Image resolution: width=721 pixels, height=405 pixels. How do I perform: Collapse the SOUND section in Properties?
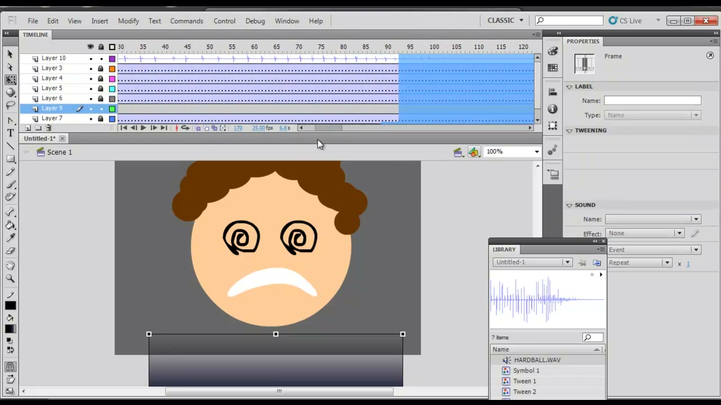point(569,205)
